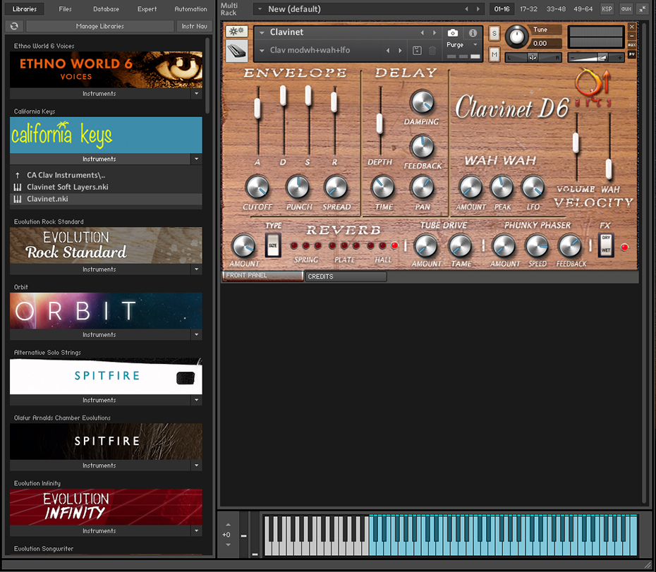Select the first PLATE reverb LED
This screenshot has width=656, height=572.
tap(332, 245)
